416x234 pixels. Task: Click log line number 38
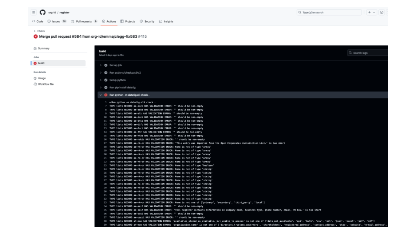105,221
